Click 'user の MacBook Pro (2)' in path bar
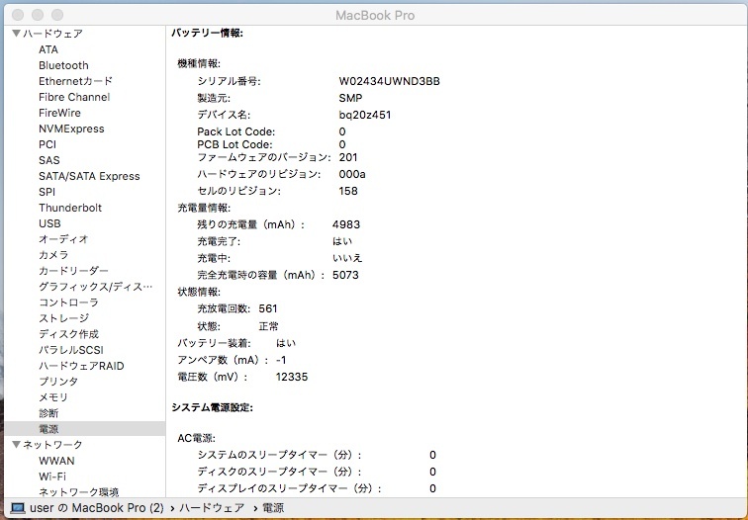The height and width of the screenshot is (520, 748). 97,508
